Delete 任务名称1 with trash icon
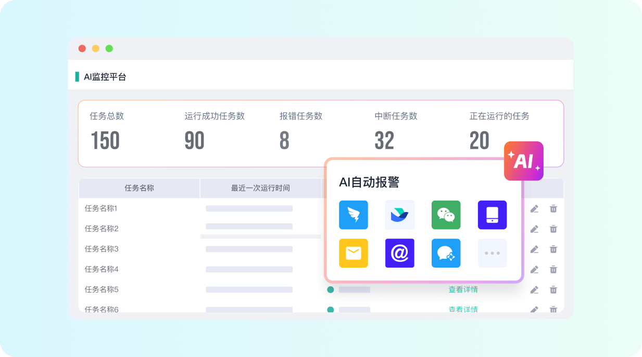642x357 pixels. click(x=553, y=209)
